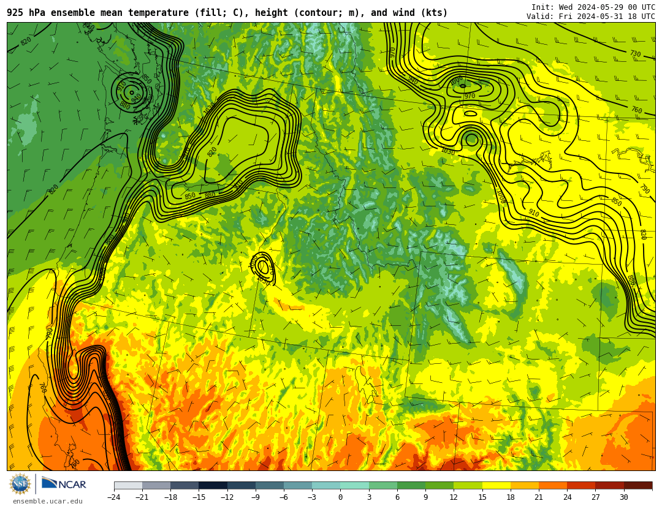Click the dark brown swatch right of 30
The image size is (662, 509).
click(638, 485)
